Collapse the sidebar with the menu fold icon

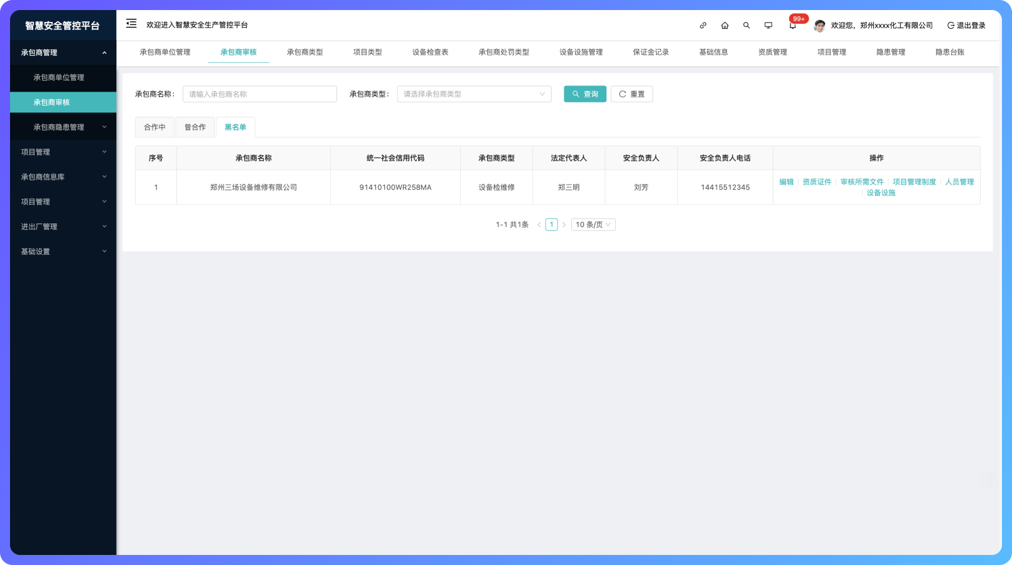coord(131,24)
